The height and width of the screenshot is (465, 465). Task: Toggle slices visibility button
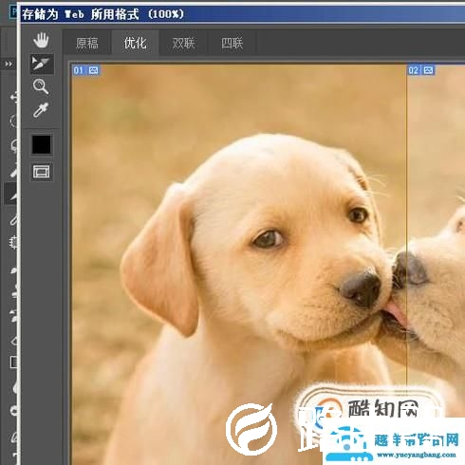pyautogui.click(x=42, y=172)
